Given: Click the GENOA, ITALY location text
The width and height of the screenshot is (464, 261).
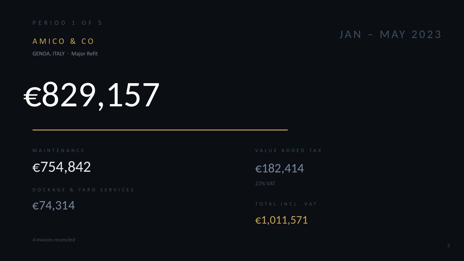Looking at the screenshot, I should click(x=48, y=54).
